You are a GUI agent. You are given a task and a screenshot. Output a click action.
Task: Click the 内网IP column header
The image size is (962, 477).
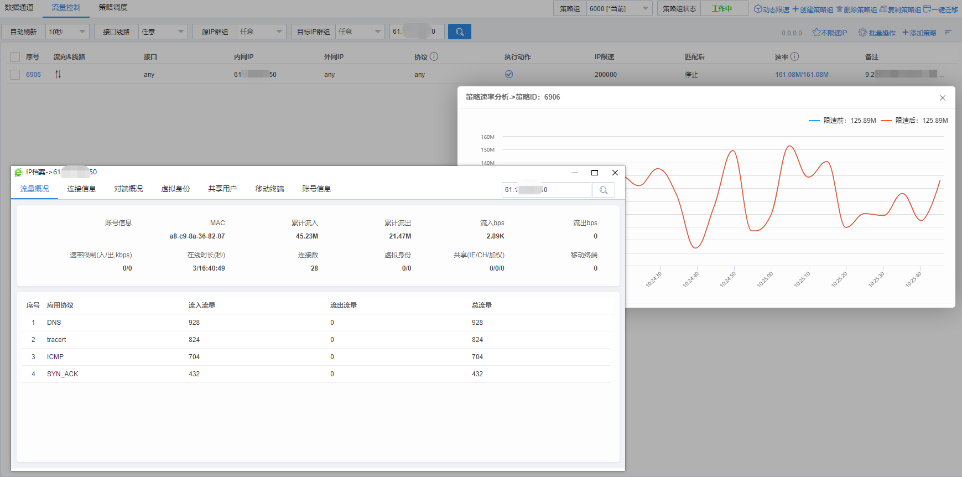click(x=243, y=57)
